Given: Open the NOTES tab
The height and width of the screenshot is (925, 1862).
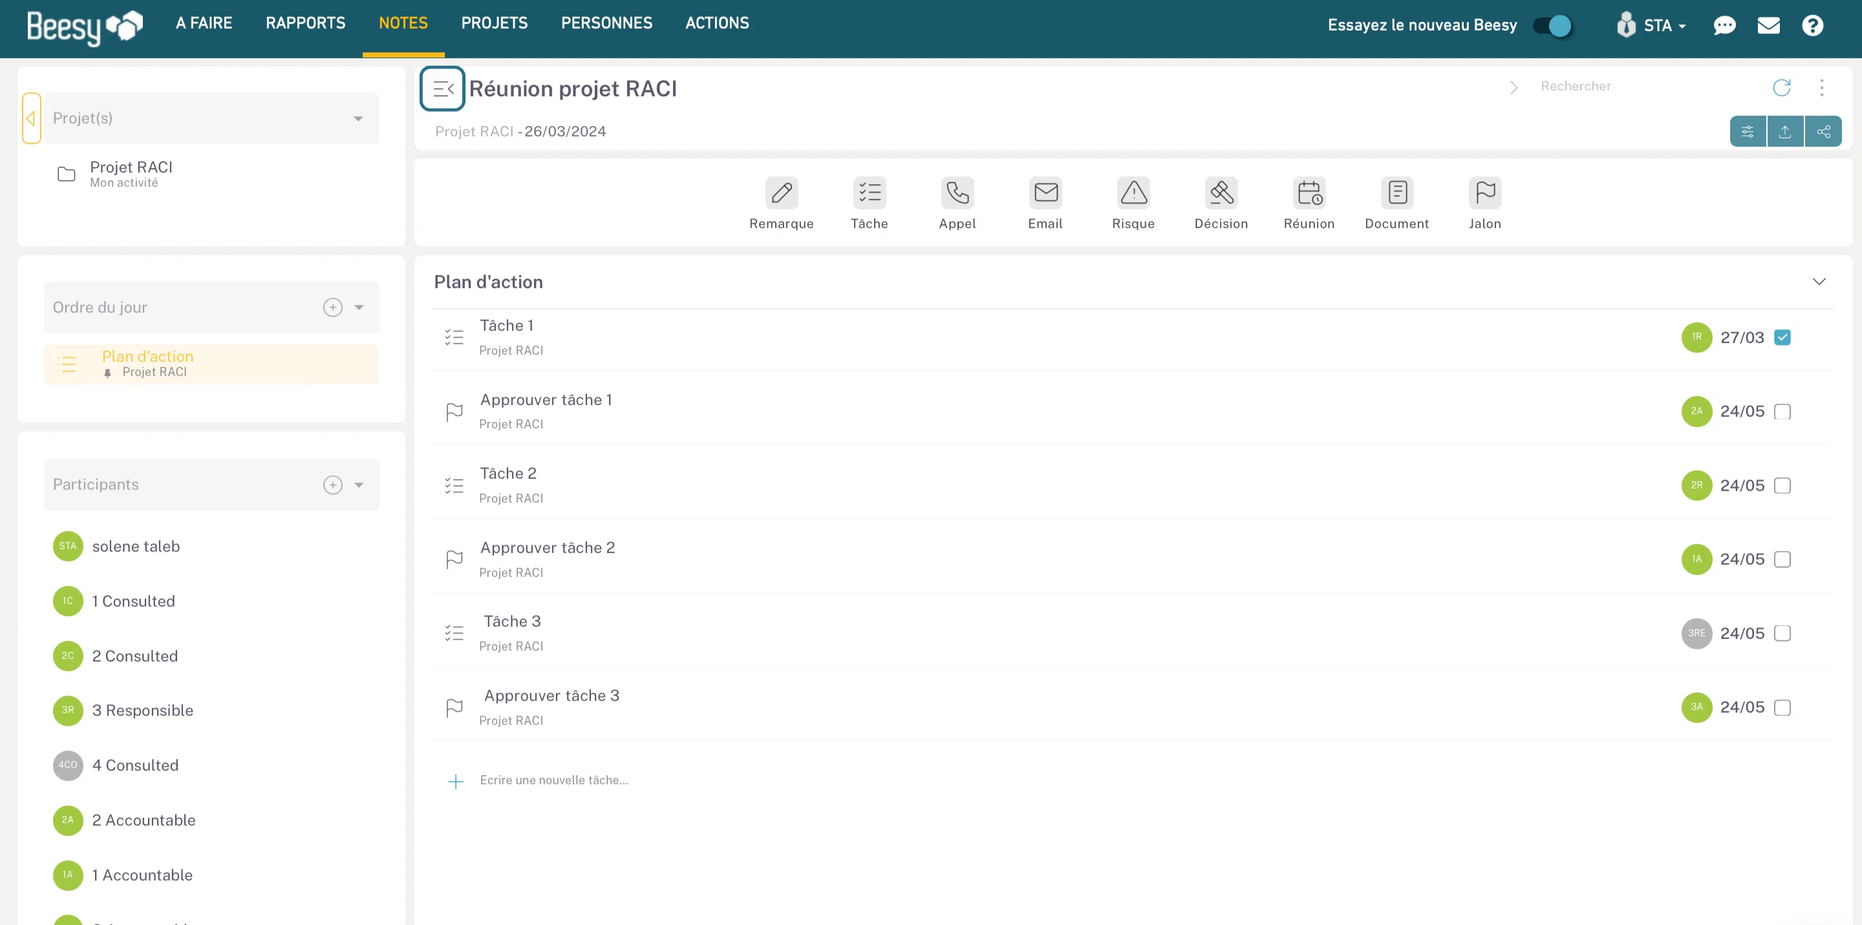Looking at the screenshot, I should pos(403,23).
